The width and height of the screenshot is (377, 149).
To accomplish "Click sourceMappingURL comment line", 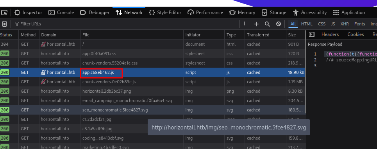I will click(352, 60).
